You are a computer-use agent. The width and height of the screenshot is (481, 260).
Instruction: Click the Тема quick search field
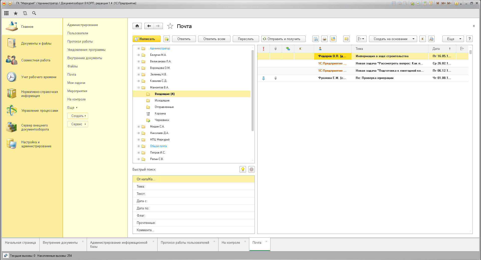(193, 186)
